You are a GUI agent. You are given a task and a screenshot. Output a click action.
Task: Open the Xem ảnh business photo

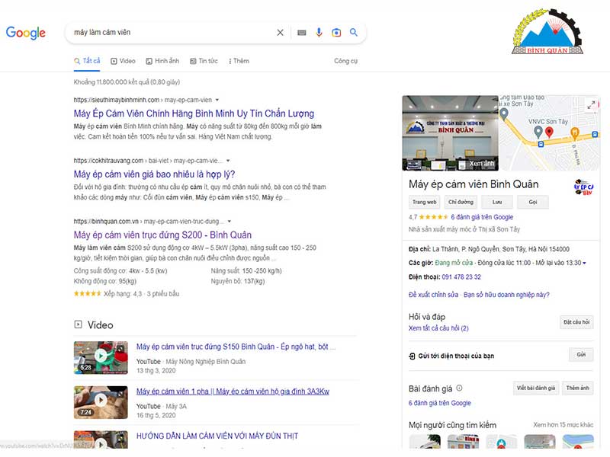[450, 133]
